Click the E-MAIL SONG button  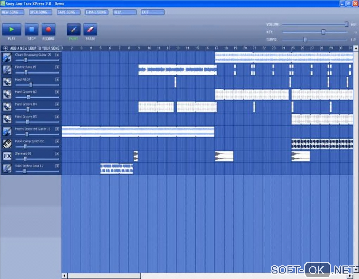(96, 12)
